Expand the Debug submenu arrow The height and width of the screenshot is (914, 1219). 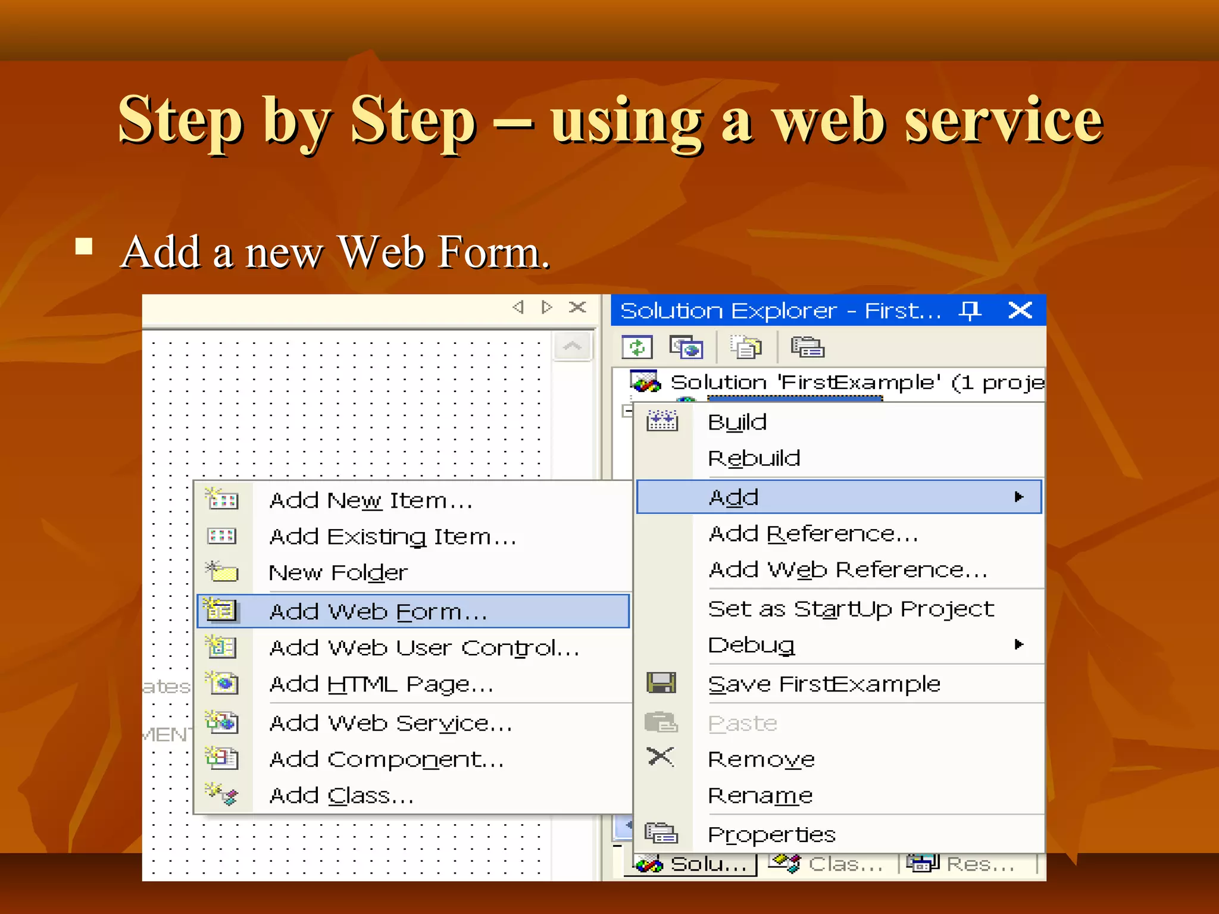[x=1019, y=644]
